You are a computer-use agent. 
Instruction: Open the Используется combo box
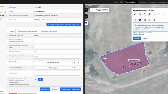coord(53,68)
